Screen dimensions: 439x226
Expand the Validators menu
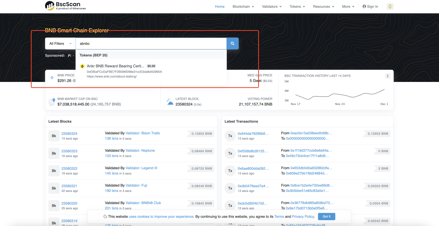pos(272,6)
